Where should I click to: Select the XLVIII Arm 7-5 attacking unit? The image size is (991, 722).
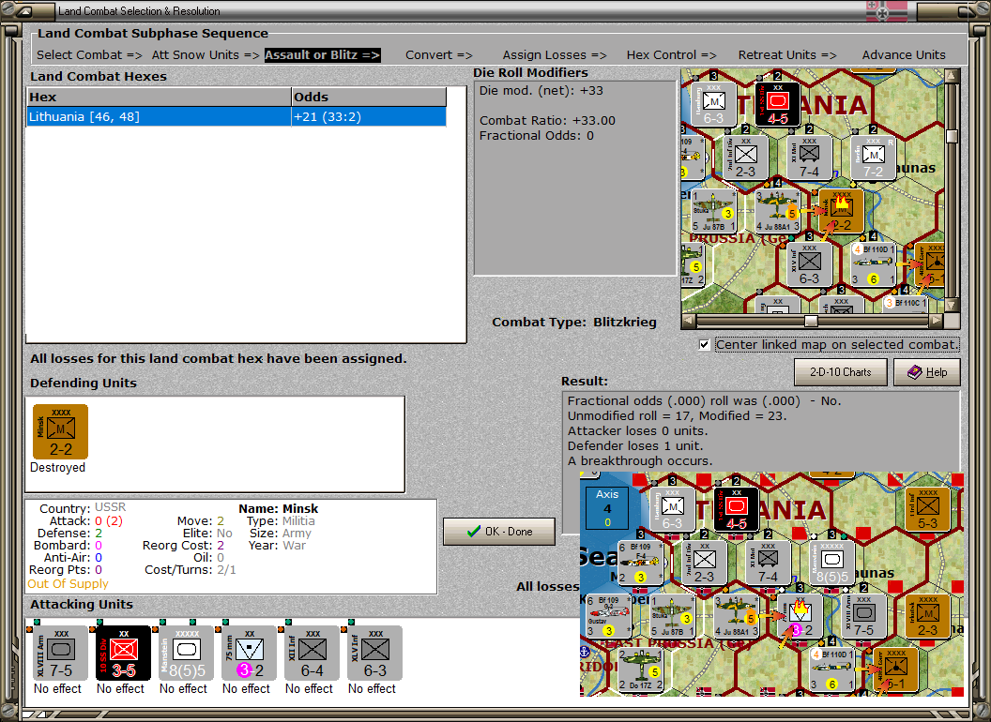tap(61, 654)
